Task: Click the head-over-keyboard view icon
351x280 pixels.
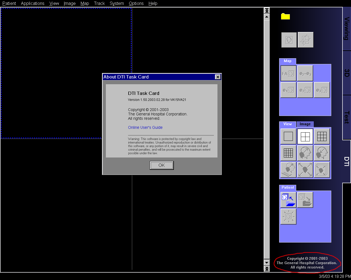Action: pos(288,170)
